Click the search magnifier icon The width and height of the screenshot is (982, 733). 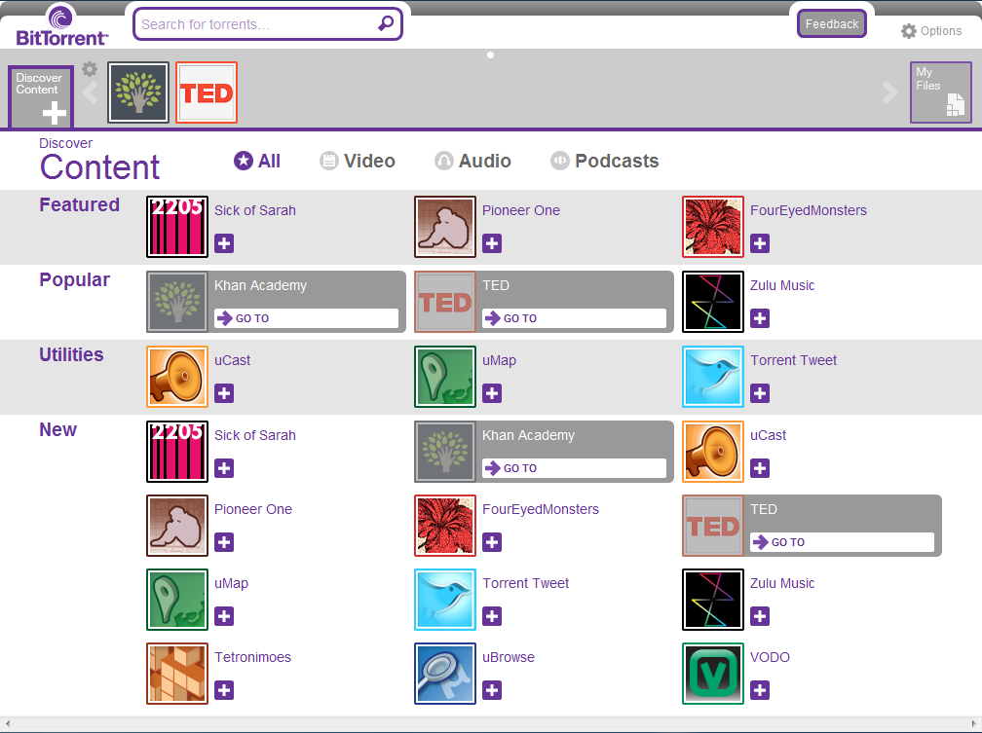pos(386,23)
